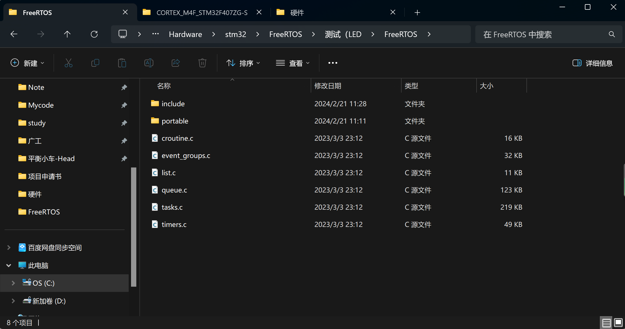Viewport: 625px width, 329px height.
Task: Switch to large thumbnails view icon
Action: click(x=618, y=323)
